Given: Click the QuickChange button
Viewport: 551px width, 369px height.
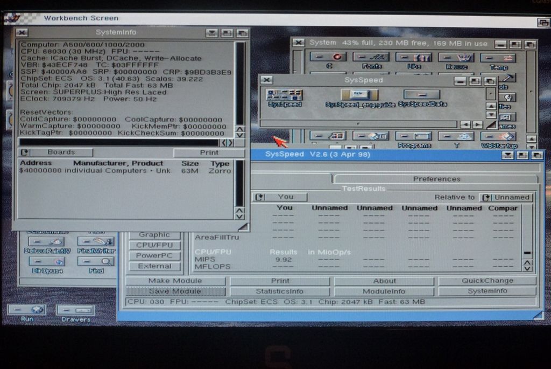Looking at the screenshot, I should (488, 281).
